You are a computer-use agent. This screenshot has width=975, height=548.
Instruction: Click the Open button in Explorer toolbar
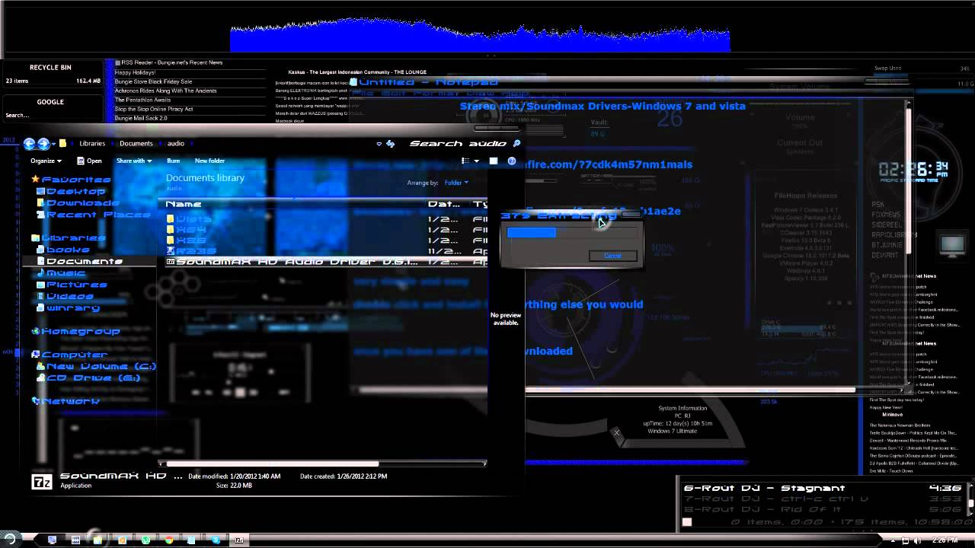(89, 161)
